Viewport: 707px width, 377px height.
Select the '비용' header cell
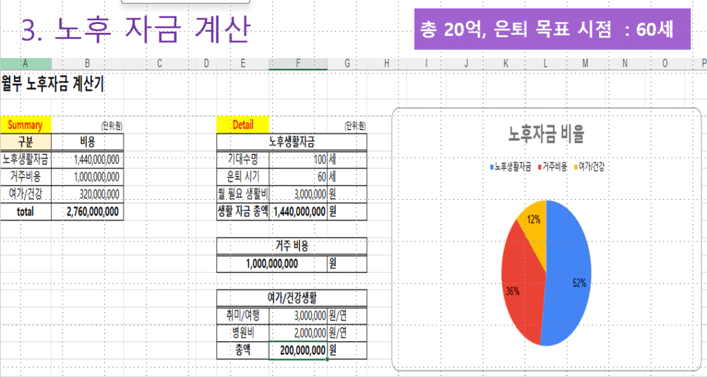(88, 142)
